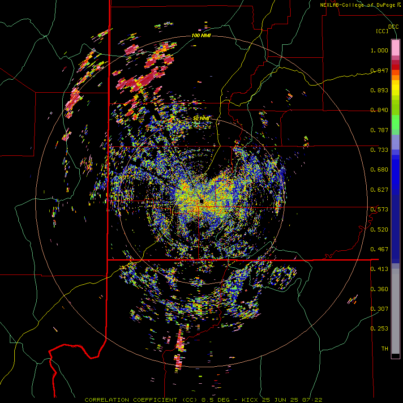This screenshot has height=403, width=403.
Task: Select the 0.253 scale value
Action: tap(379, 329)
